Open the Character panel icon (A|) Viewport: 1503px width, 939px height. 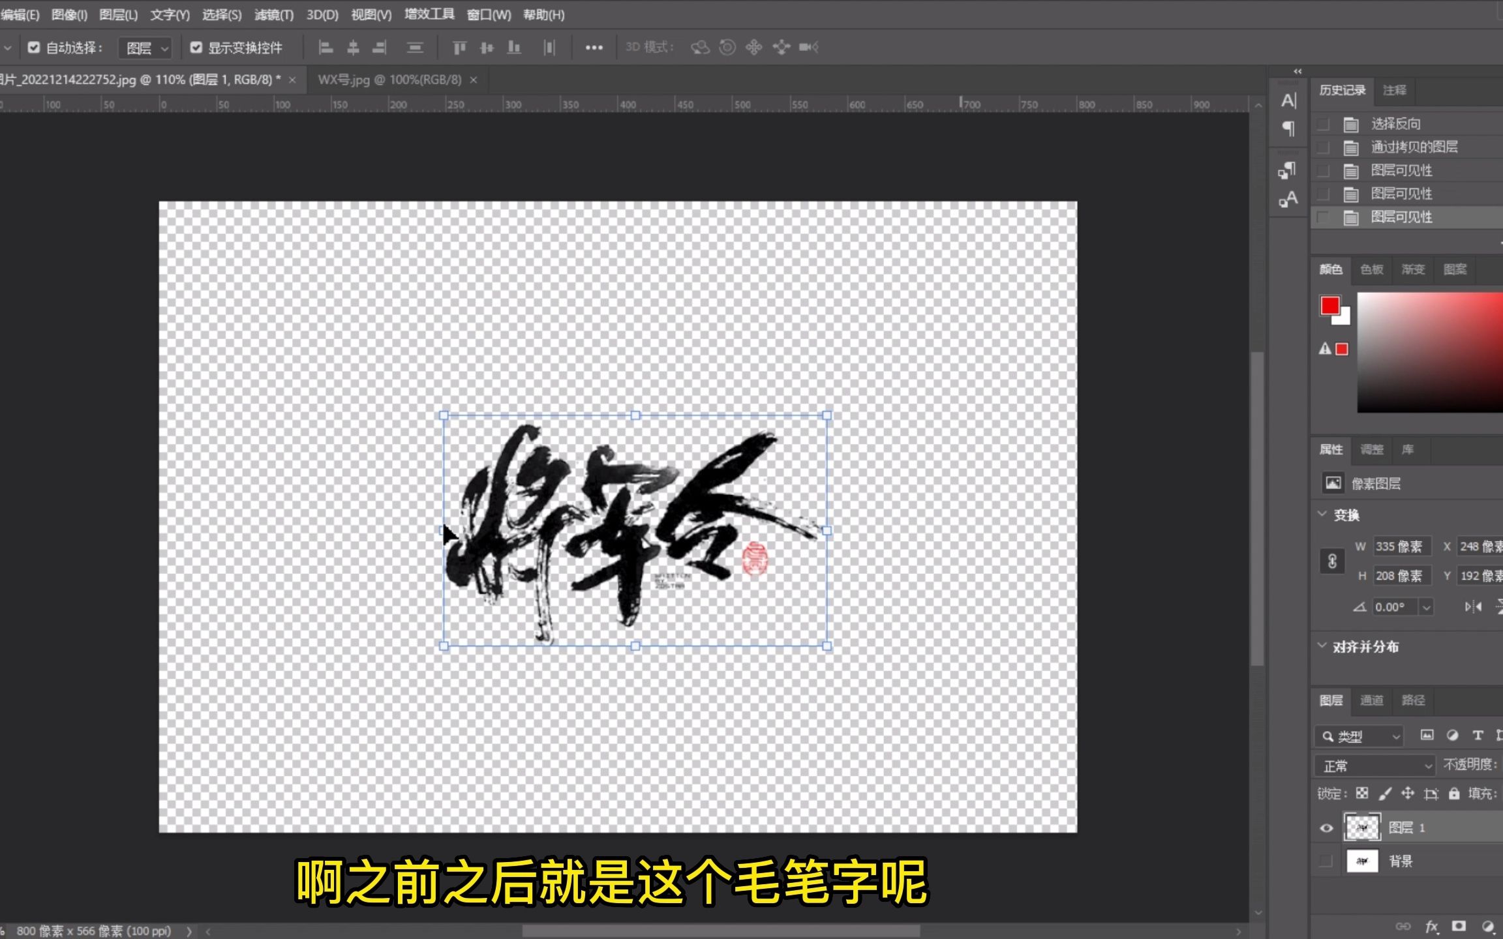click(x=1288, y=100)
